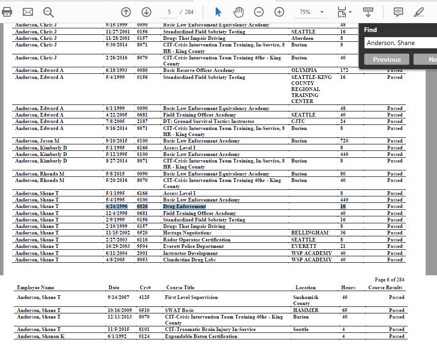The height and width of the screenshot is (364, 437).
Task: Click Hostage Negotiations course title
Action: pos(187,233)
